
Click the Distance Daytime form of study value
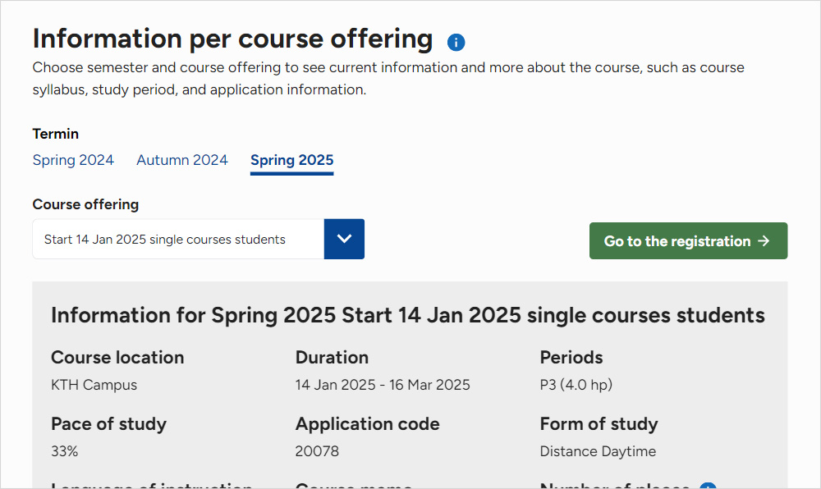(598, 451)
